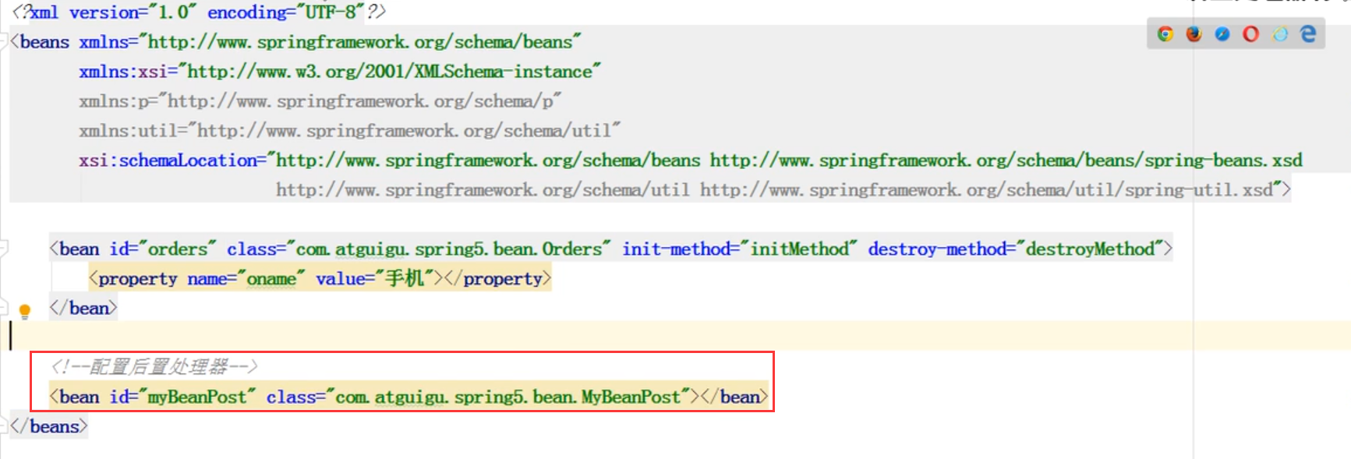Screen dimensions: 1351x459
Task: Click the closing </property> tag
Action: click(497, 278)
